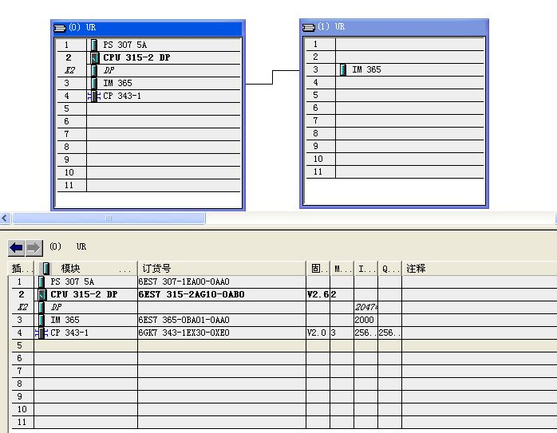Click firmware cell V2.0 of CP 343-1 row

click(x=318, y=333)
